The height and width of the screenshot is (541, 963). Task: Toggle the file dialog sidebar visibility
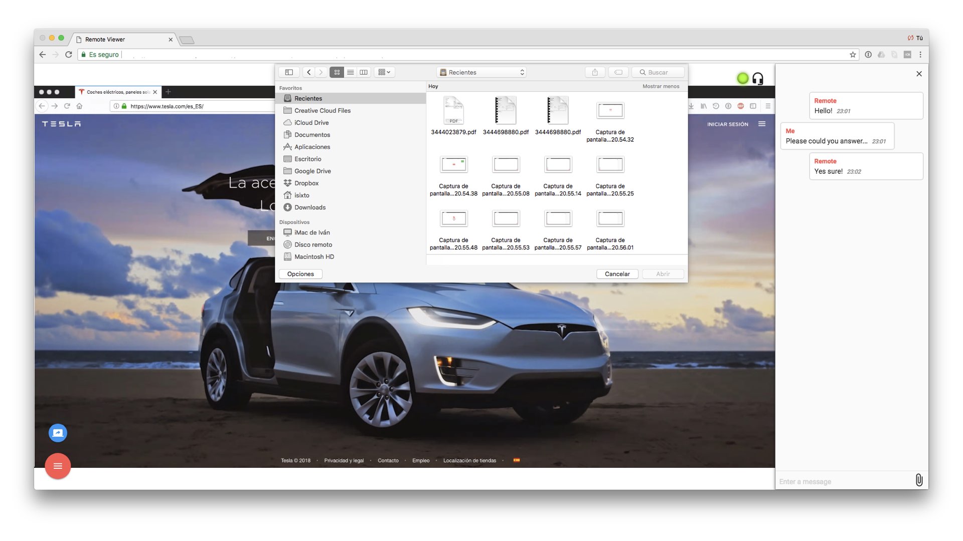click(x=289, y=72)
